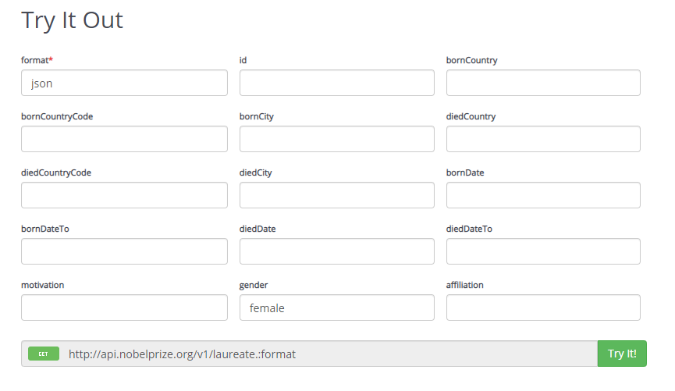Click the diedDate input box
The height and width of the screenshot is (391, 675).
(336, 251)
